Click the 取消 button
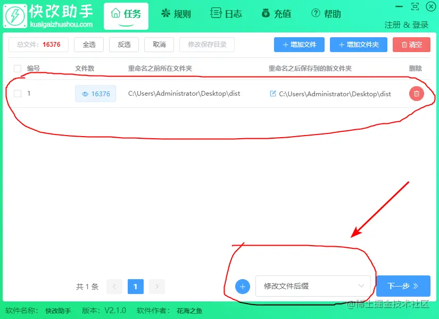Viewport: 439px width, 319px height. pos(159,45)
